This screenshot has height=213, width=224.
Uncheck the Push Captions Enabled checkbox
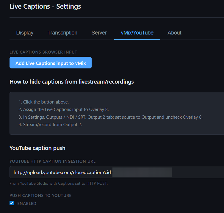point(12,203)
